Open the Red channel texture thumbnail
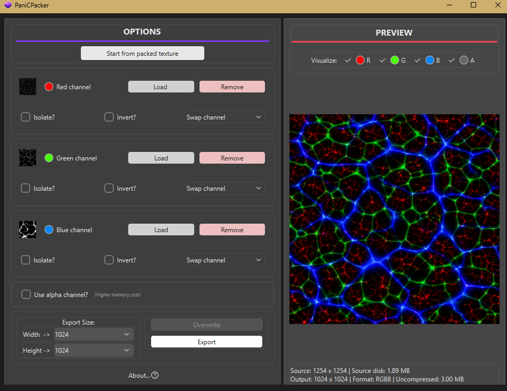The image size is (507, 391). [x=28, y=87]
